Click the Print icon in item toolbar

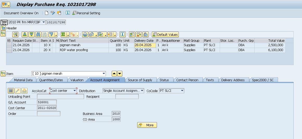coord(85,34)
